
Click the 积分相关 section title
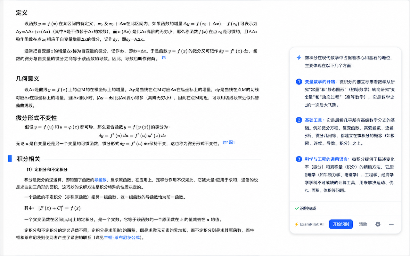29,159
